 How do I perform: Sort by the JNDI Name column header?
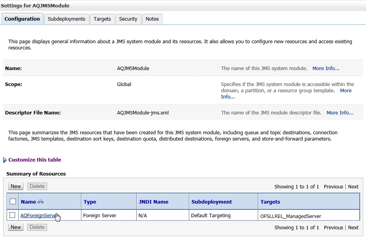coord(153,202)
